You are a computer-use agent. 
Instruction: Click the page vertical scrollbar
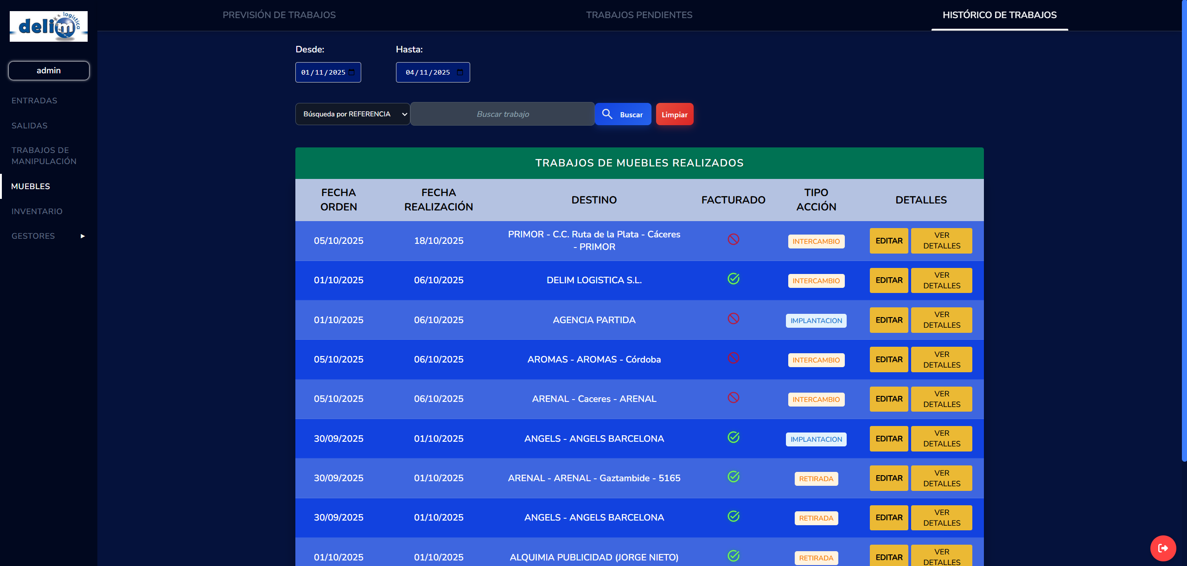coord(1184,232)
